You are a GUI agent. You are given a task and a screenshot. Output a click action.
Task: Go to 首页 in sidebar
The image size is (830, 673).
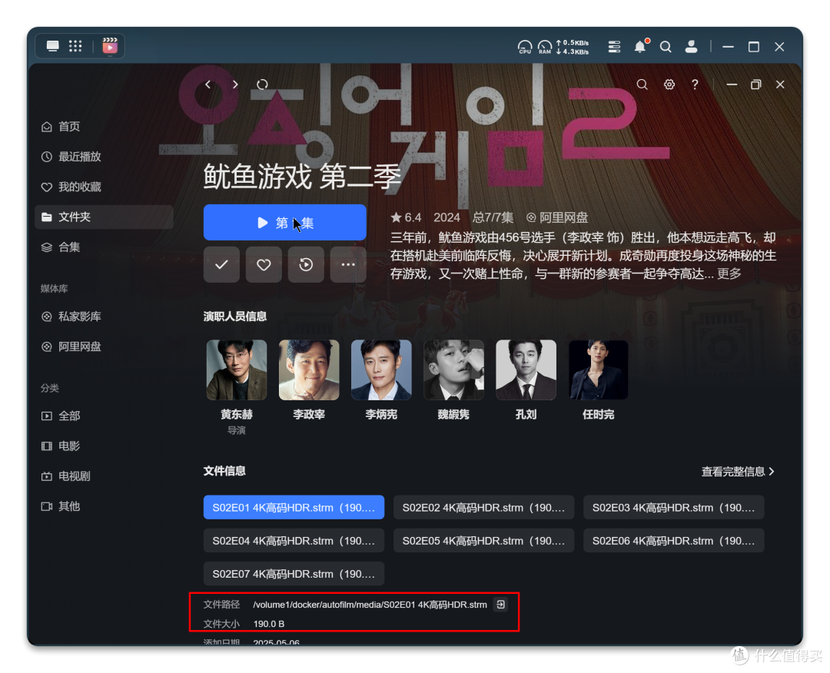pos(104,127)
